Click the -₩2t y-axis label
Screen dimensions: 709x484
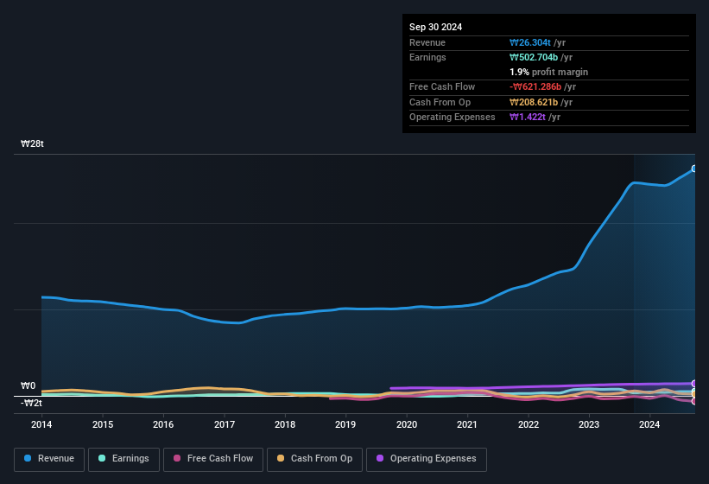point(31,403)
